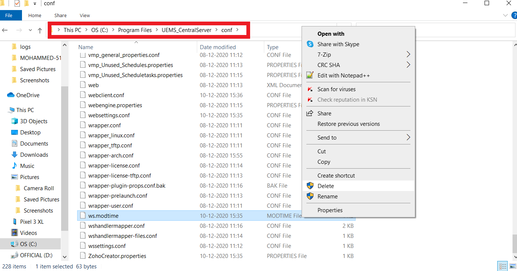Expand the ribbon with the chevron
Image resolution: width=517 pixels, height=271 pixels.
pyautogui.click(x=505, y=15)
